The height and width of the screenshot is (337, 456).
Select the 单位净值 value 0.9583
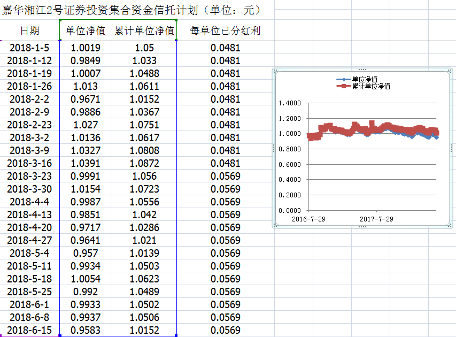tap(86, 330)
